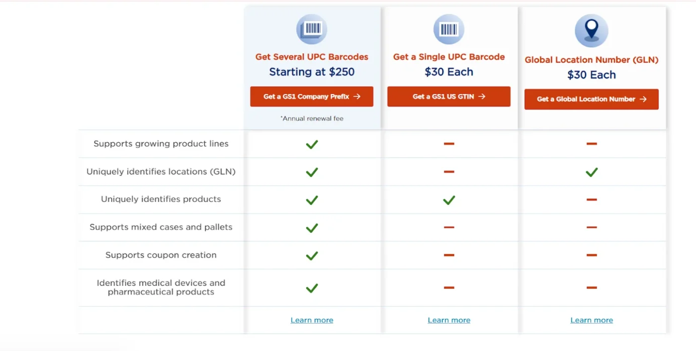696x351 pixels.
Task: Click the Annual renewal fee footnote text
Action: pos(312,118)
